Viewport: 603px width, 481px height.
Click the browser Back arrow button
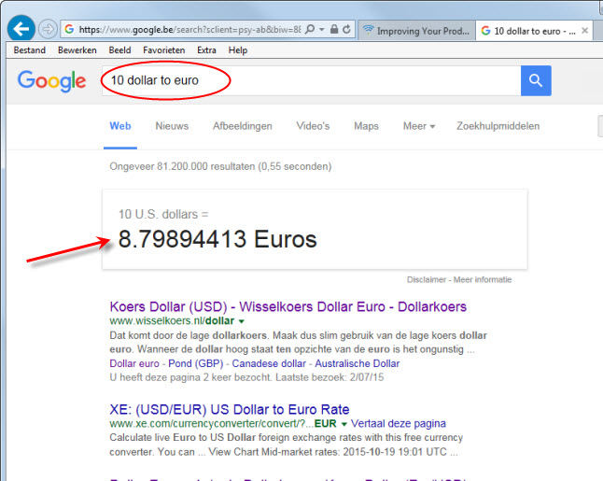coord(21,28)
